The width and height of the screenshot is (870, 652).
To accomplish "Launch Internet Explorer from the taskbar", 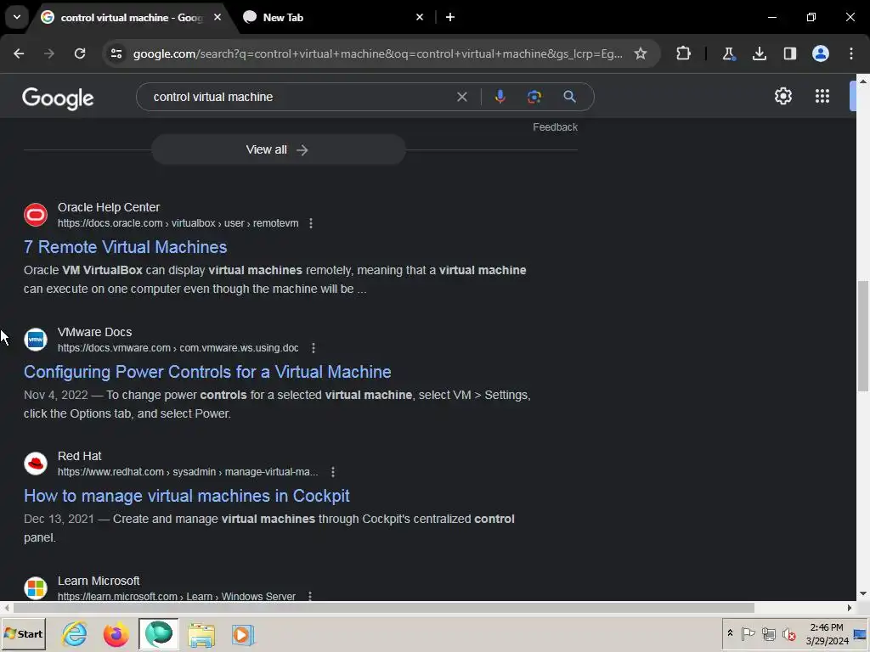I will [75, 633].
